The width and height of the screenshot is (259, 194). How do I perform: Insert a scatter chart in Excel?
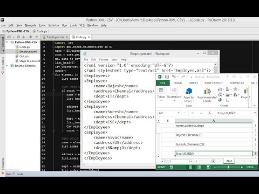[228, 100]
